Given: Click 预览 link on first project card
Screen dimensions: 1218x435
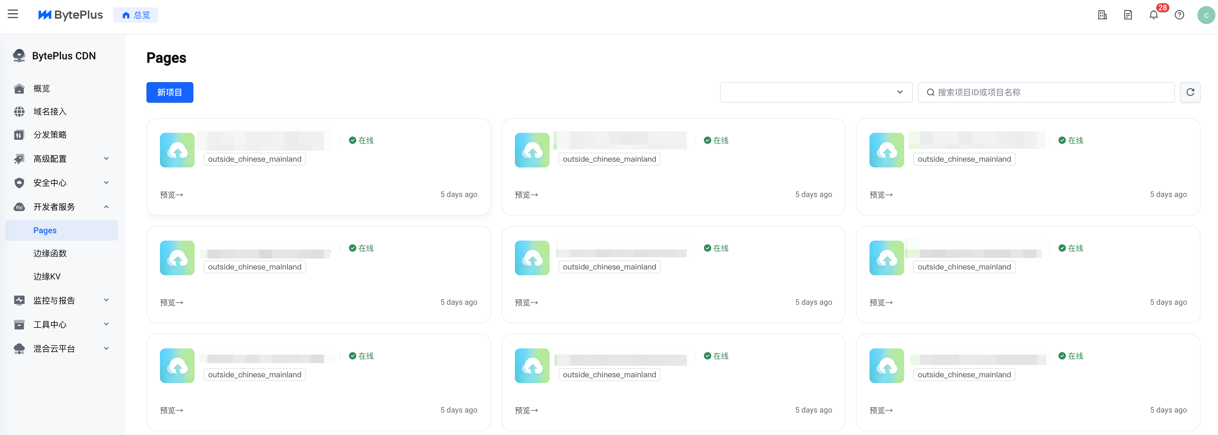Looking at the screenshot, I should tap(171, 195).
